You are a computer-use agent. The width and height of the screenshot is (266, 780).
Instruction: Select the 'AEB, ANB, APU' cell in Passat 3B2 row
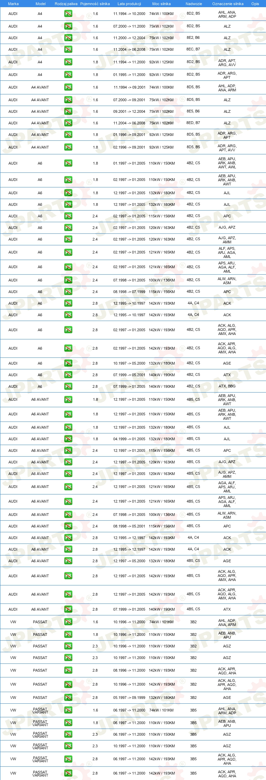pos(227,635)
